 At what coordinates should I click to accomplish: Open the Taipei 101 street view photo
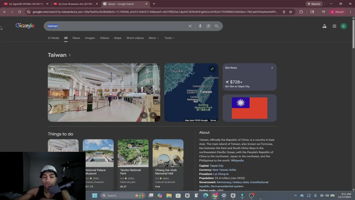point(104,92)
